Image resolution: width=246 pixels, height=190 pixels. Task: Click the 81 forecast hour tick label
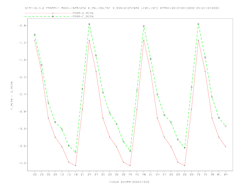(219, 174)
